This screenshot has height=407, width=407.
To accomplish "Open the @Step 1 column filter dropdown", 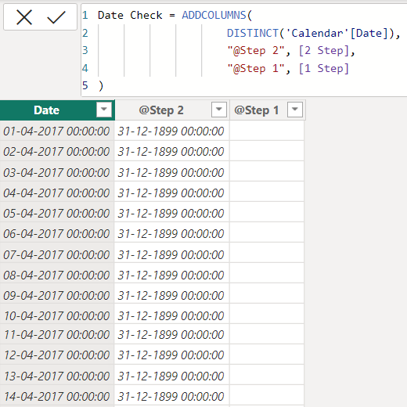I will click(295, 110).
